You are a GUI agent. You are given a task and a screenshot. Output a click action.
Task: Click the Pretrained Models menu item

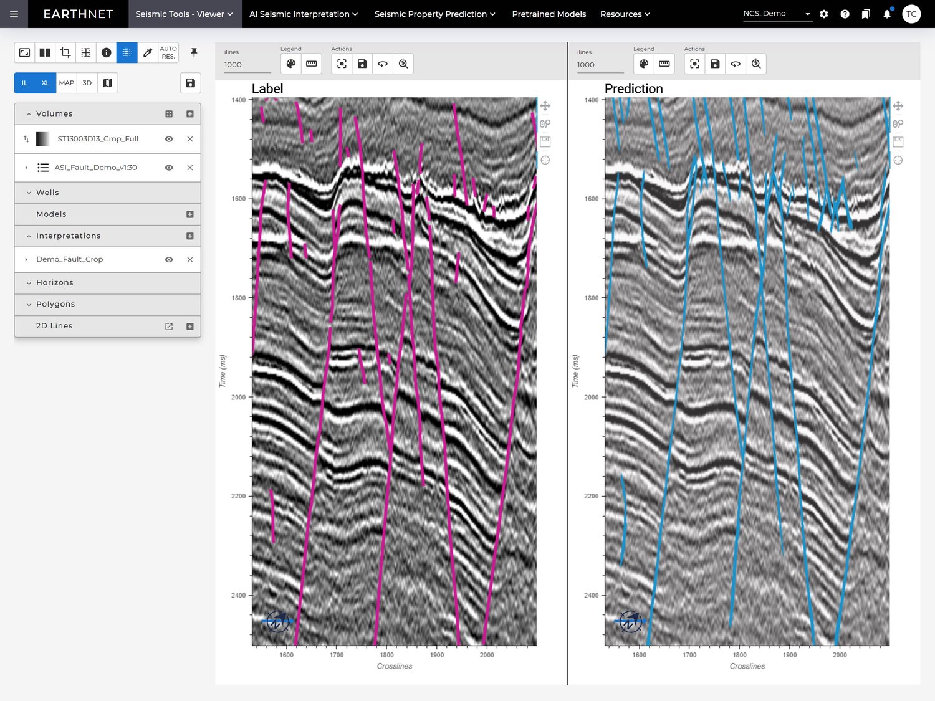click(549, 14)
